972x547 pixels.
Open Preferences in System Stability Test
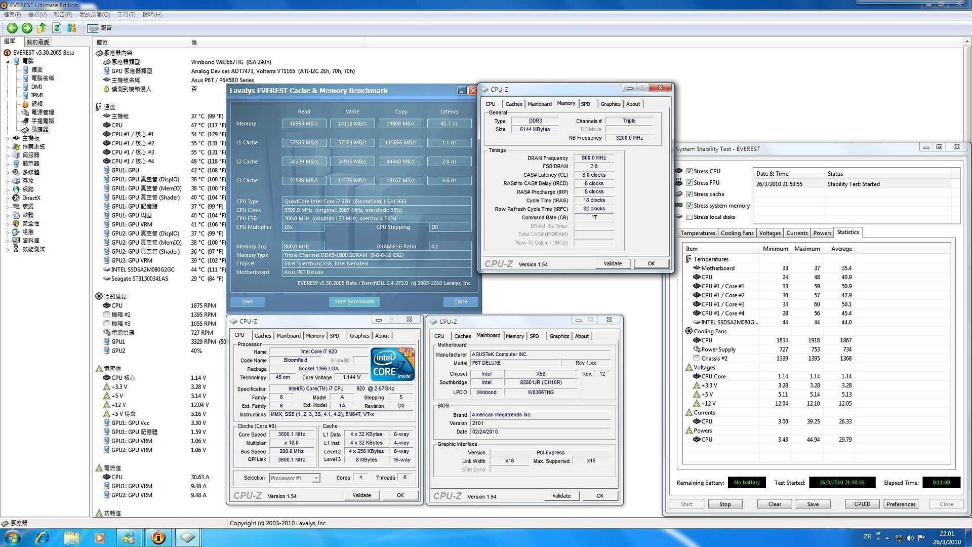click(x=901, y=504)
